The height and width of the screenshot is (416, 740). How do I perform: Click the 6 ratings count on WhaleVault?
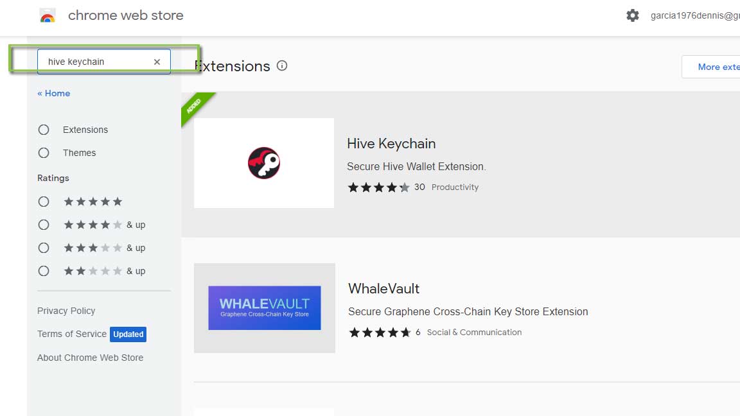click(418, 333)
